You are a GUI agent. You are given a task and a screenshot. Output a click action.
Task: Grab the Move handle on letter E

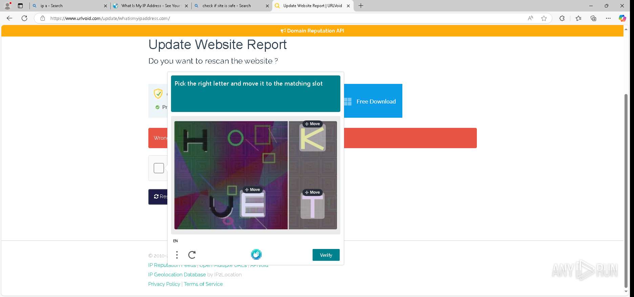click(x=253, y=190)
